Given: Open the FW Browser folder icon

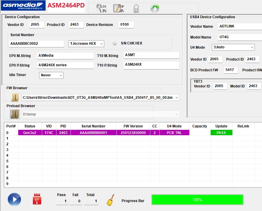Looking at the screenshot, I should coord(15,97).
